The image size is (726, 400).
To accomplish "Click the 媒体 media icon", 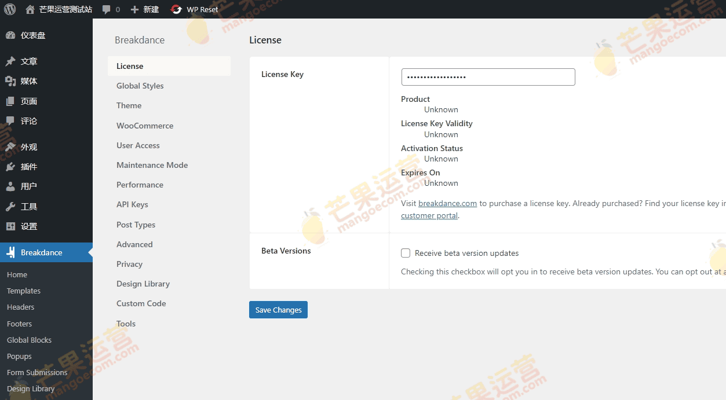I will (10, 81).
